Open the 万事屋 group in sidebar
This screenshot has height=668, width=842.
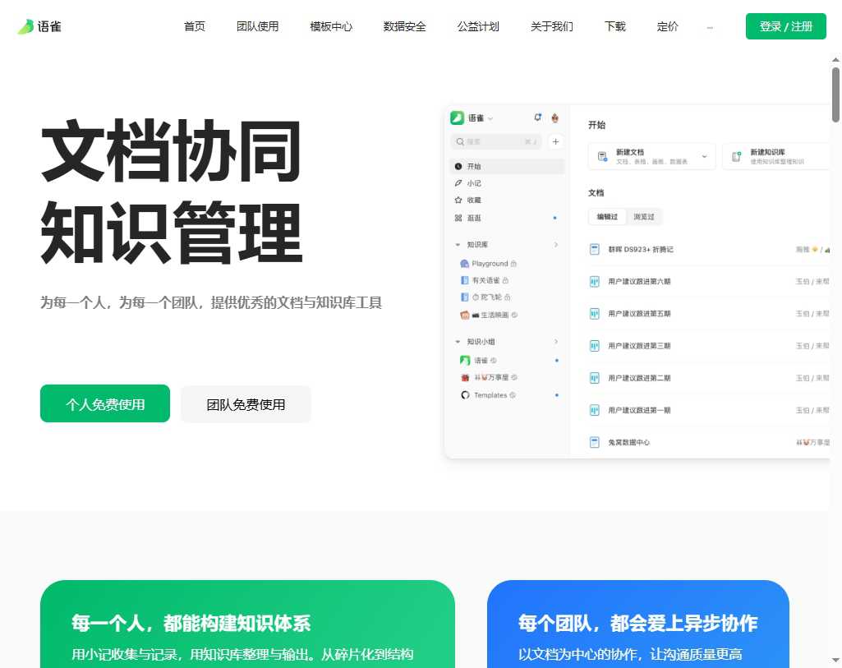pyautogui.click(x=489, y=377)
